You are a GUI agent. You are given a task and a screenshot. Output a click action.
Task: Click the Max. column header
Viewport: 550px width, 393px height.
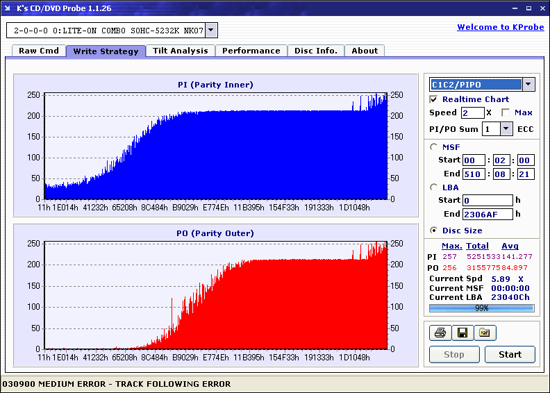(x=452, y=246)
